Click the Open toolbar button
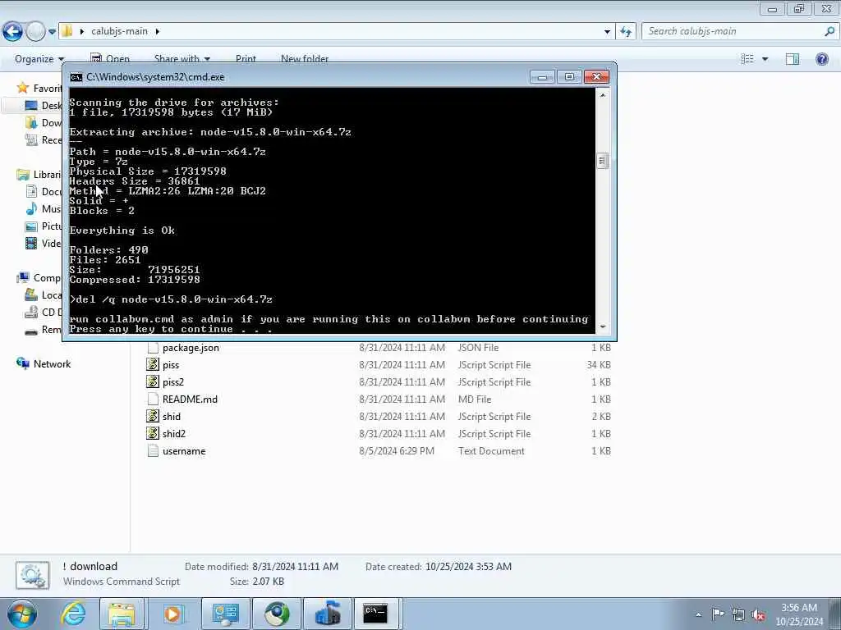This screenshot has width=841, height=630. [110, 59]
